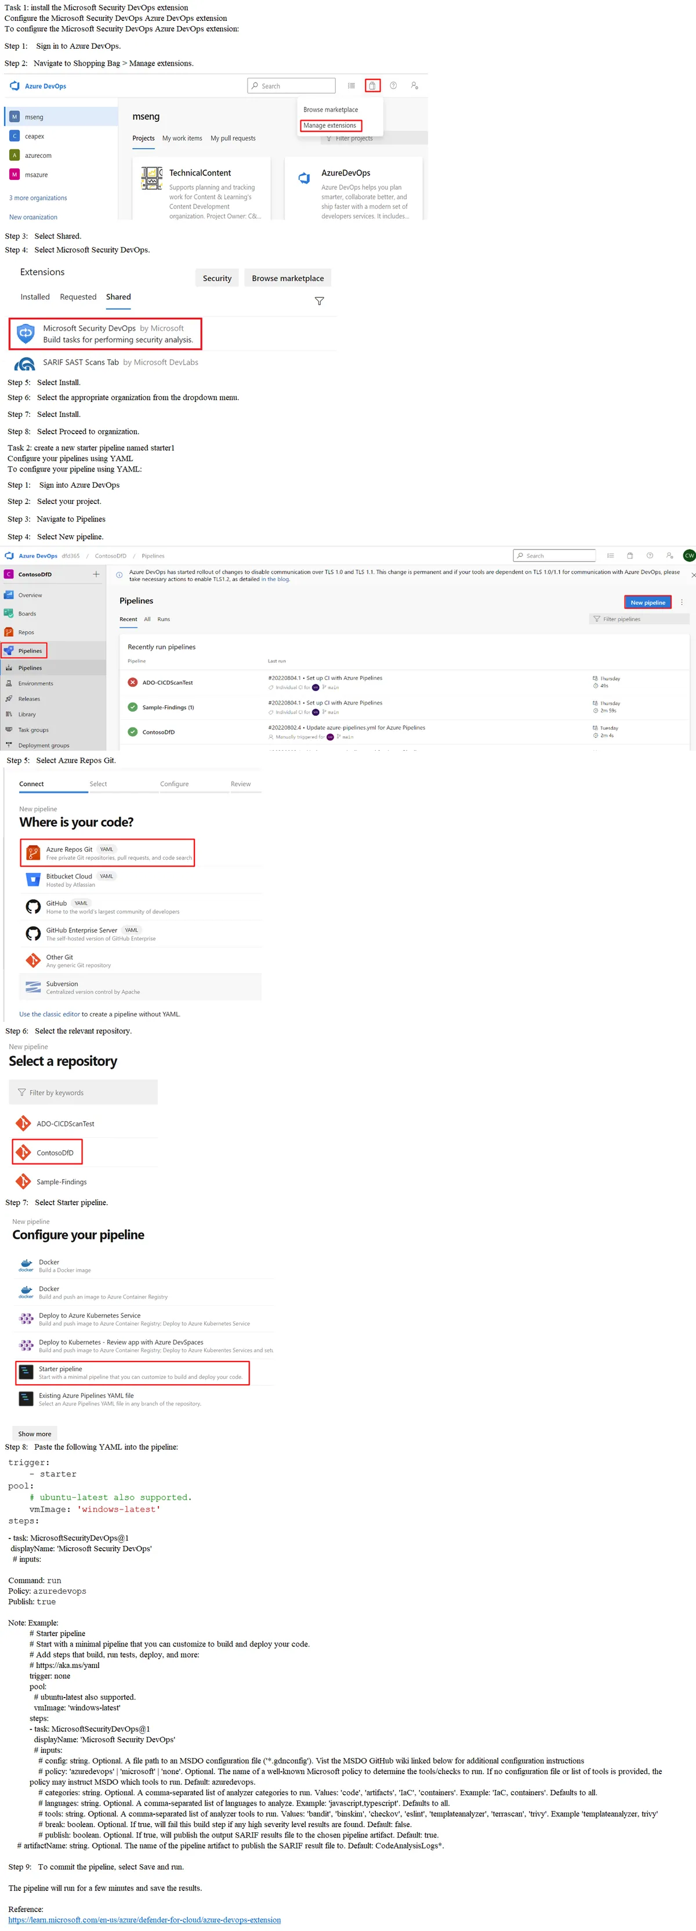Open the learn.microsoft.com reference link
This screenshot has width=696, height=1931.
tap(144, 1920)
